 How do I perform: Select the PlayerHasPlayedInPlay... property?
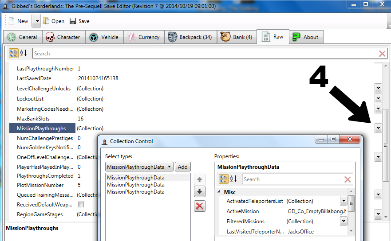45,167
